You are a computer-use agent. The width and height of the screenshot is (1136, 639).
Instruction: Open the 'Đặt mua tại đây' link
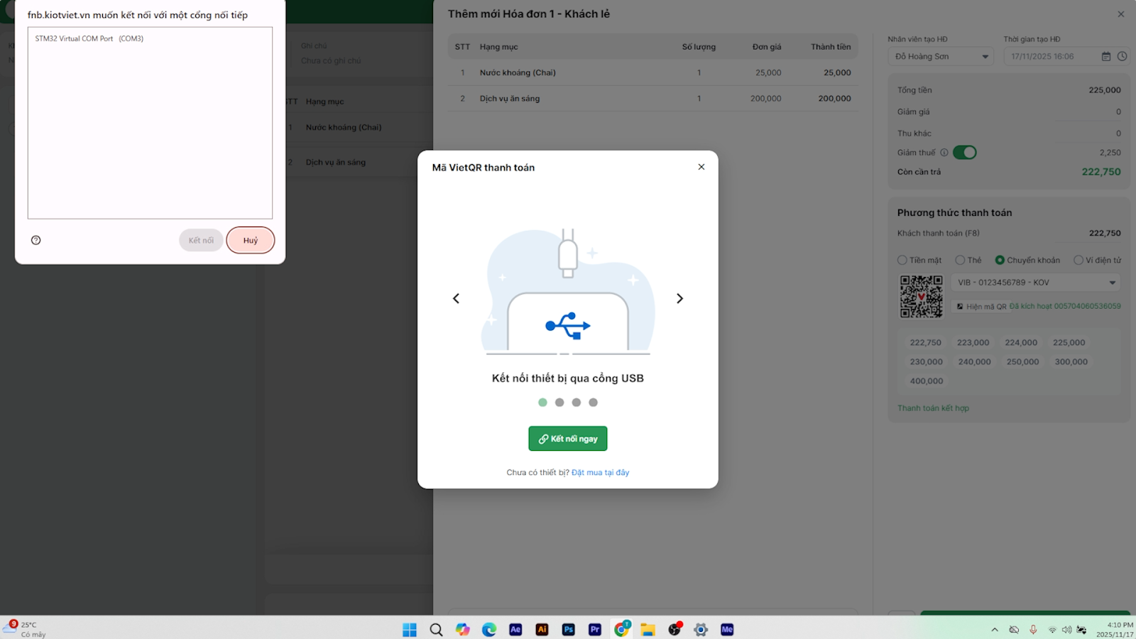point(600,472)
